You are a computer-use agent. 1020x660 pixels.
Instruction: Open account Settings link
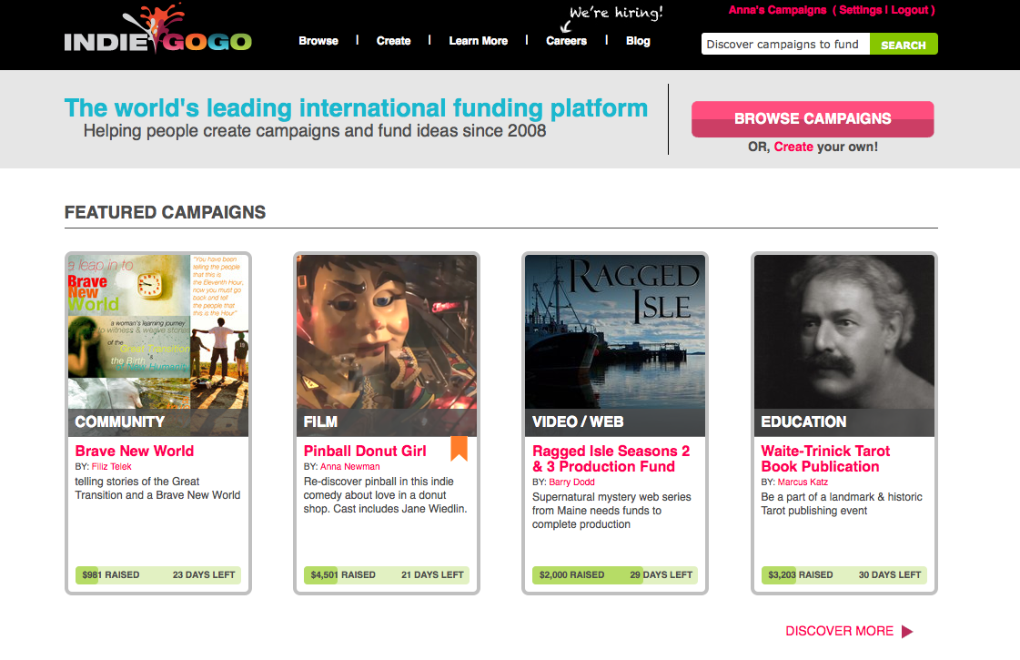coord(860,10)
